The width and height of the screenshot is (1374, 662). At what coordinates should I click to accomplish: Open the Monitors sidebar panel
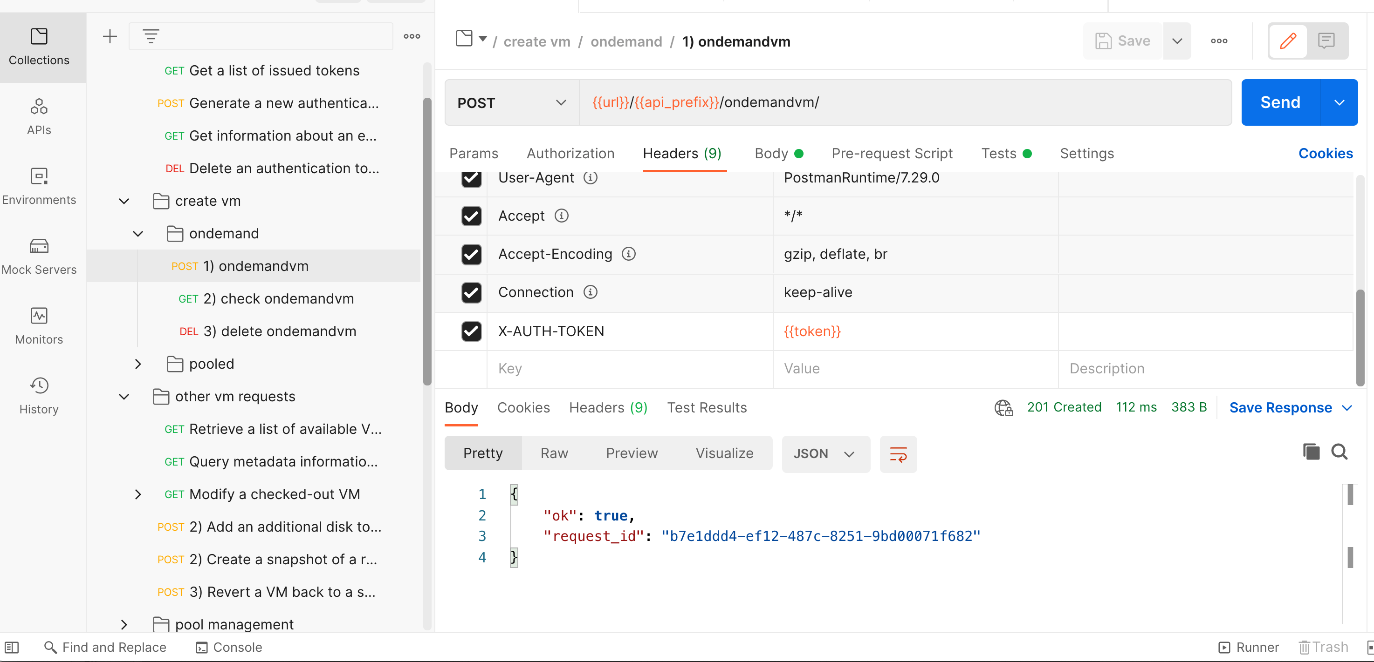(x=39, y=325)
